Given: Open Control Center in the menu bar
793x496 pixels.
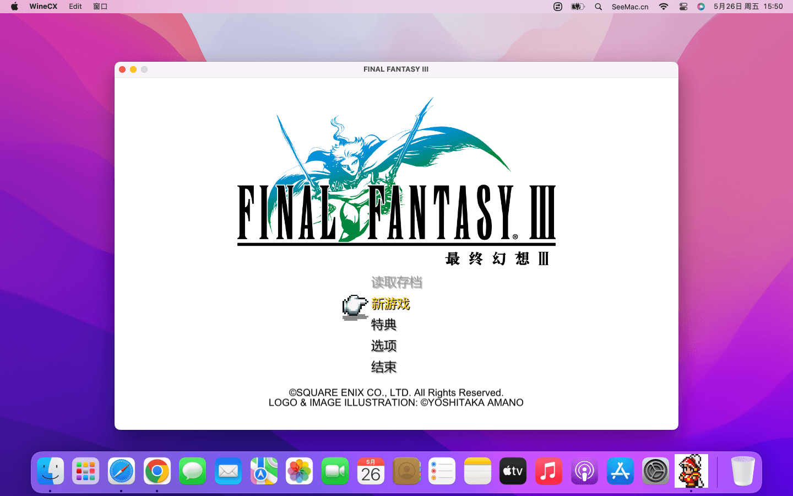Looking at the screenshot, I should [683, 7].
